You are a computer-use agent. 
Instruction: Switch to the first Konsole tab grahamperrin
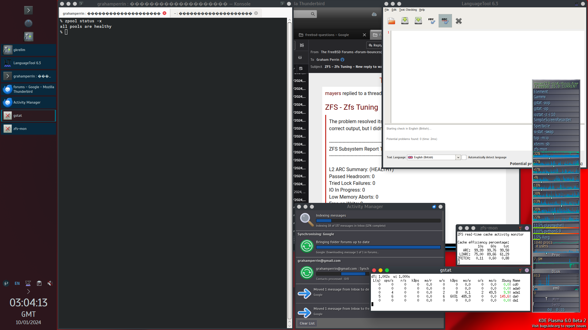coord(114,13)
